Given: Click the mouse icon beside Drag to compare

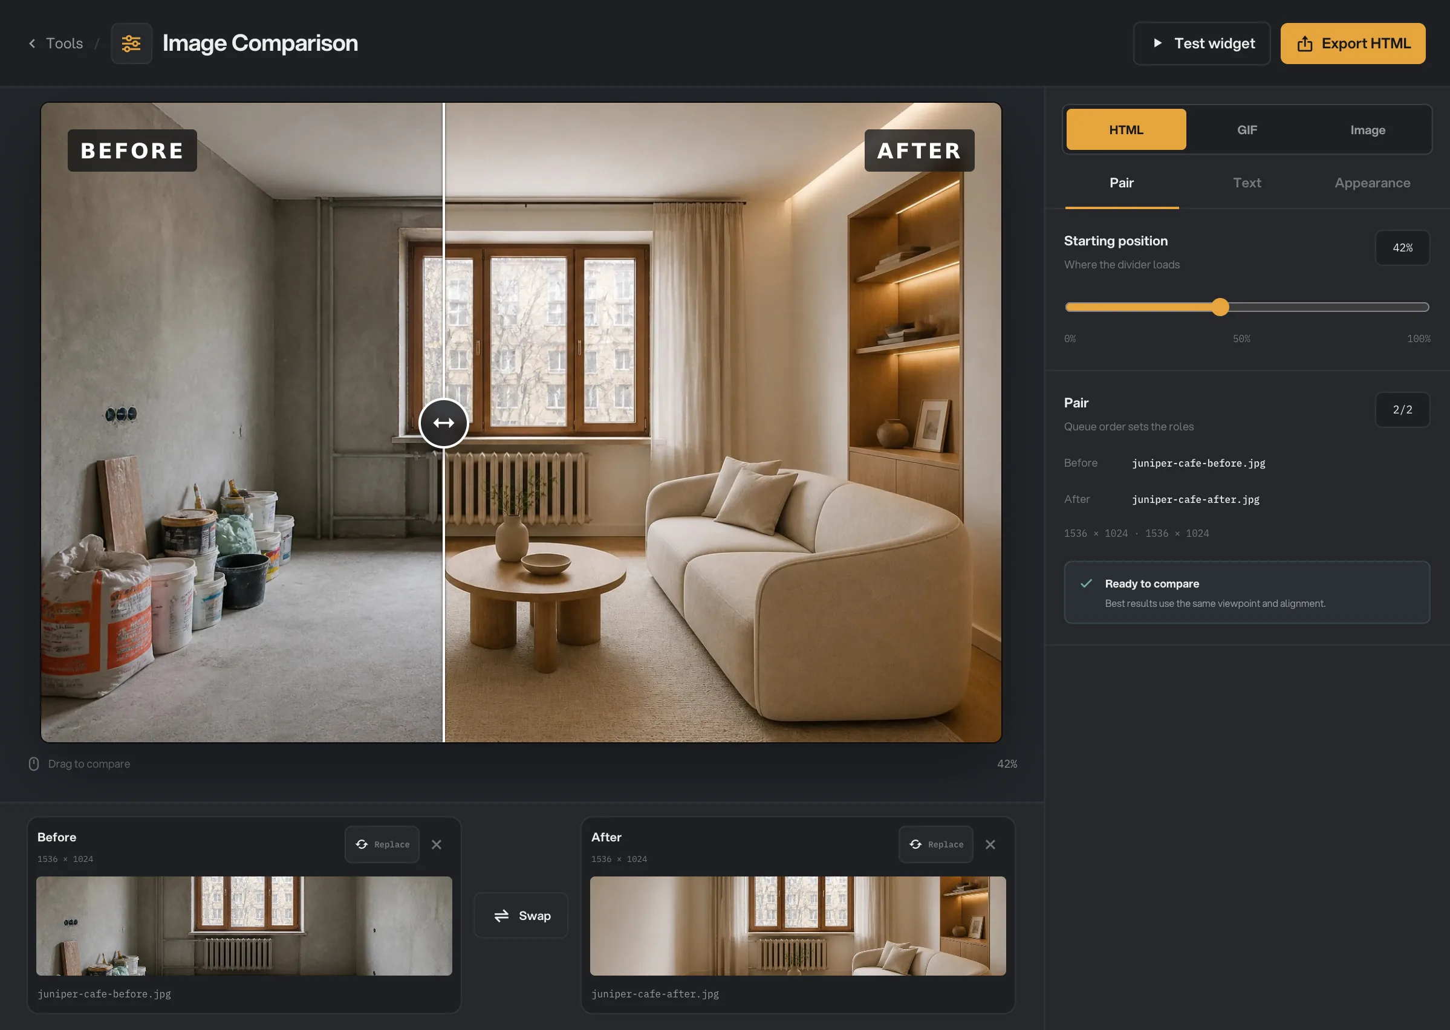Looking at the screenshot, I should (x=34, y=763).
